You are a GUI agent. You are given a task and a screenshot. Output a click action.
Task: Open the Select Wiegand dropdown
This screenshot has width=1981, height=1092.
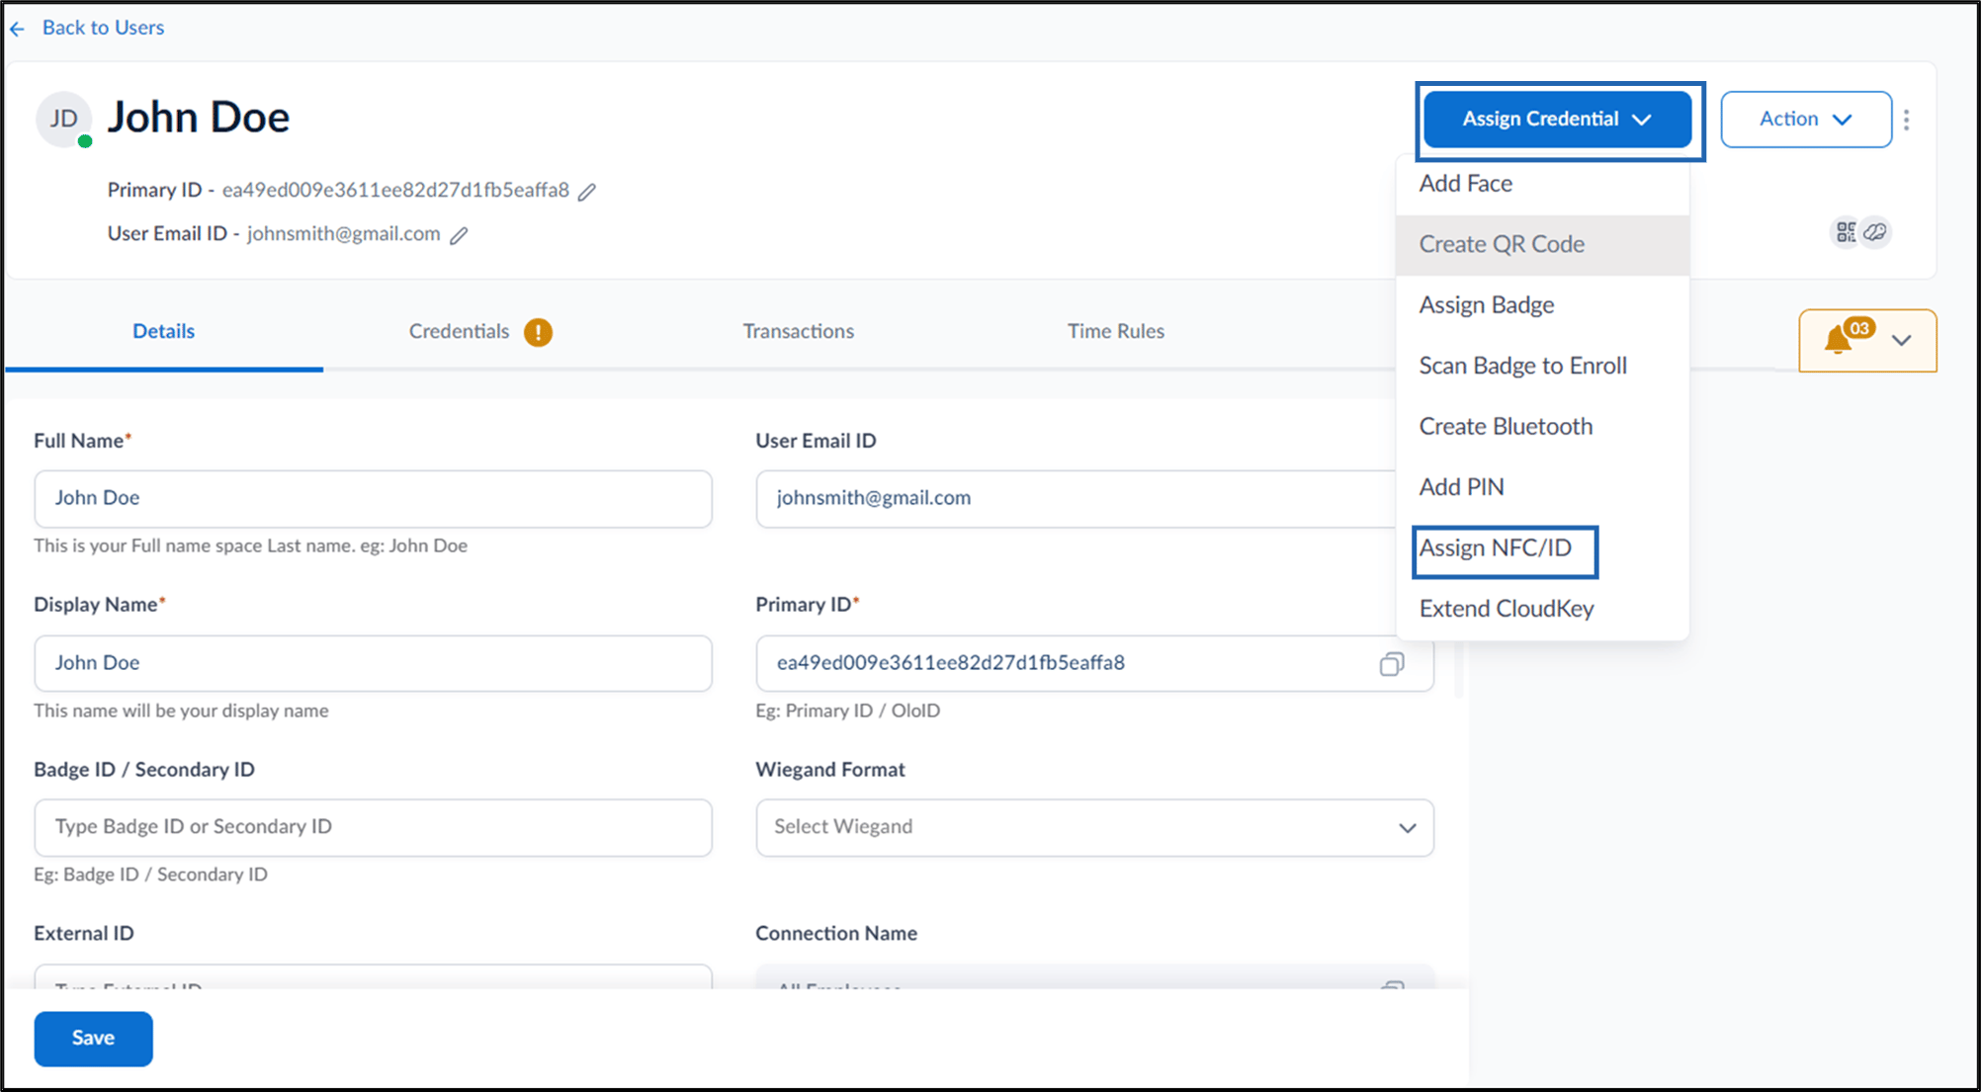[x=1094, y=827]
